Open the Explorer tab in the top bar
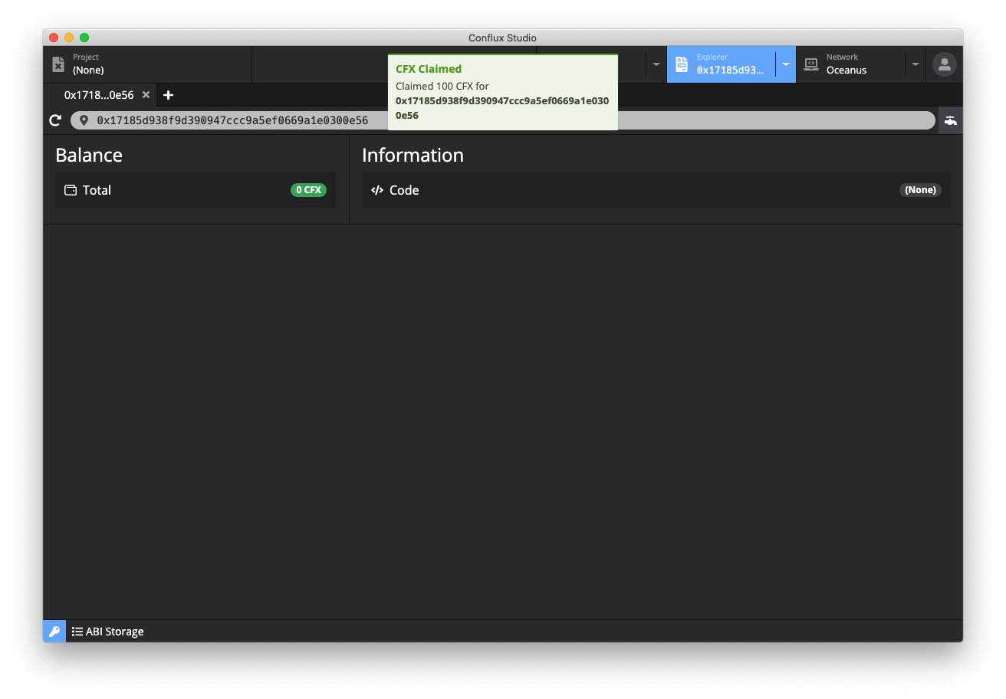The image size is (1006, 699). [x=721, y=64]
